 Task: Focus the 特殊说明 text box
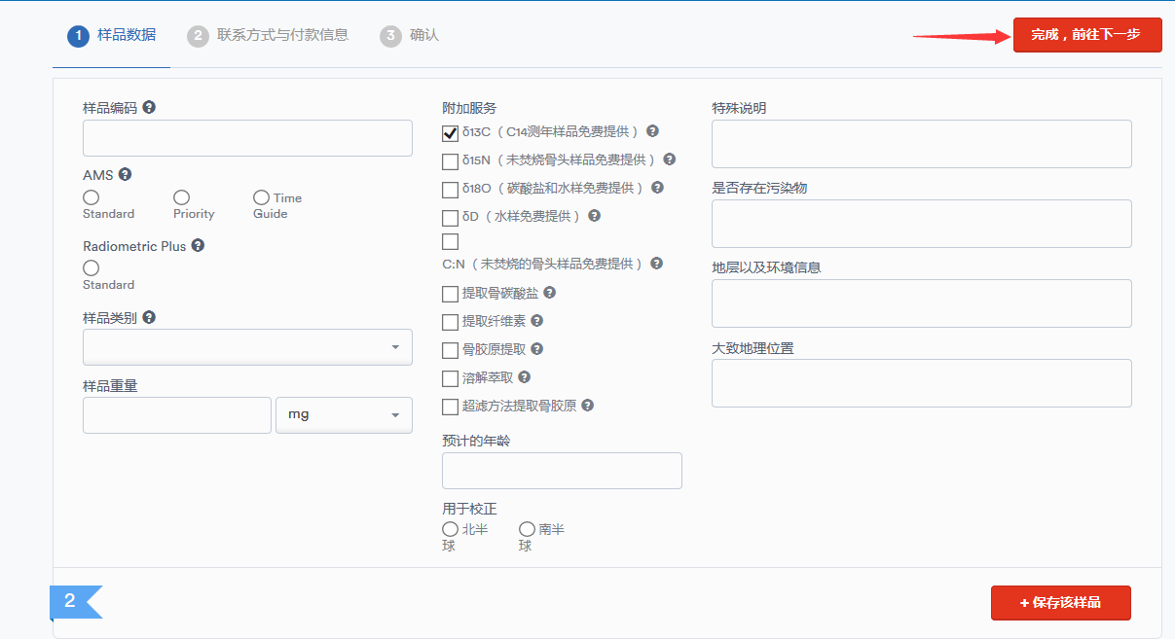[x=922, y=144]
